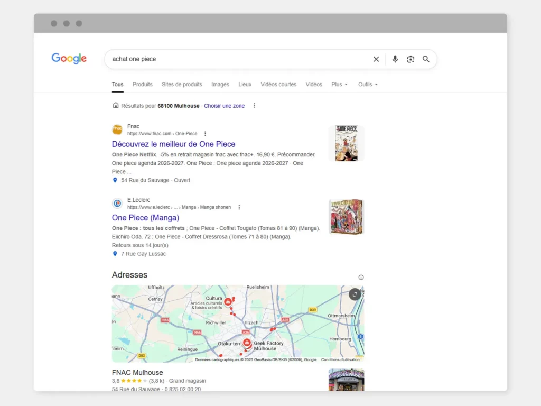Select the Produits tab
The width and height of the screenshot is (541, 406).
click(142, 85)
